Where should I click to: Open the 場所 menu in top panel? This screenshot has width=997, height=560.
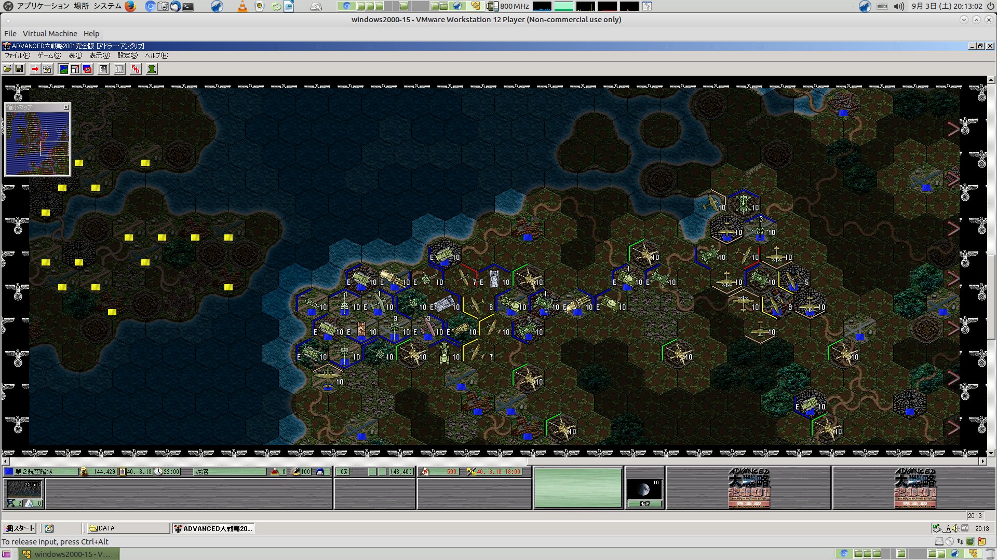82,6
